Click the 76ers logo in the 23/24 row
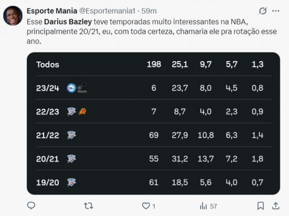The image size is (289, 216). (x=71, y=88)
